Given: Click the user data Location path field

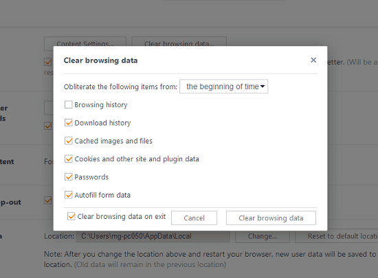Looking at the screenshot, I should 153,236.
